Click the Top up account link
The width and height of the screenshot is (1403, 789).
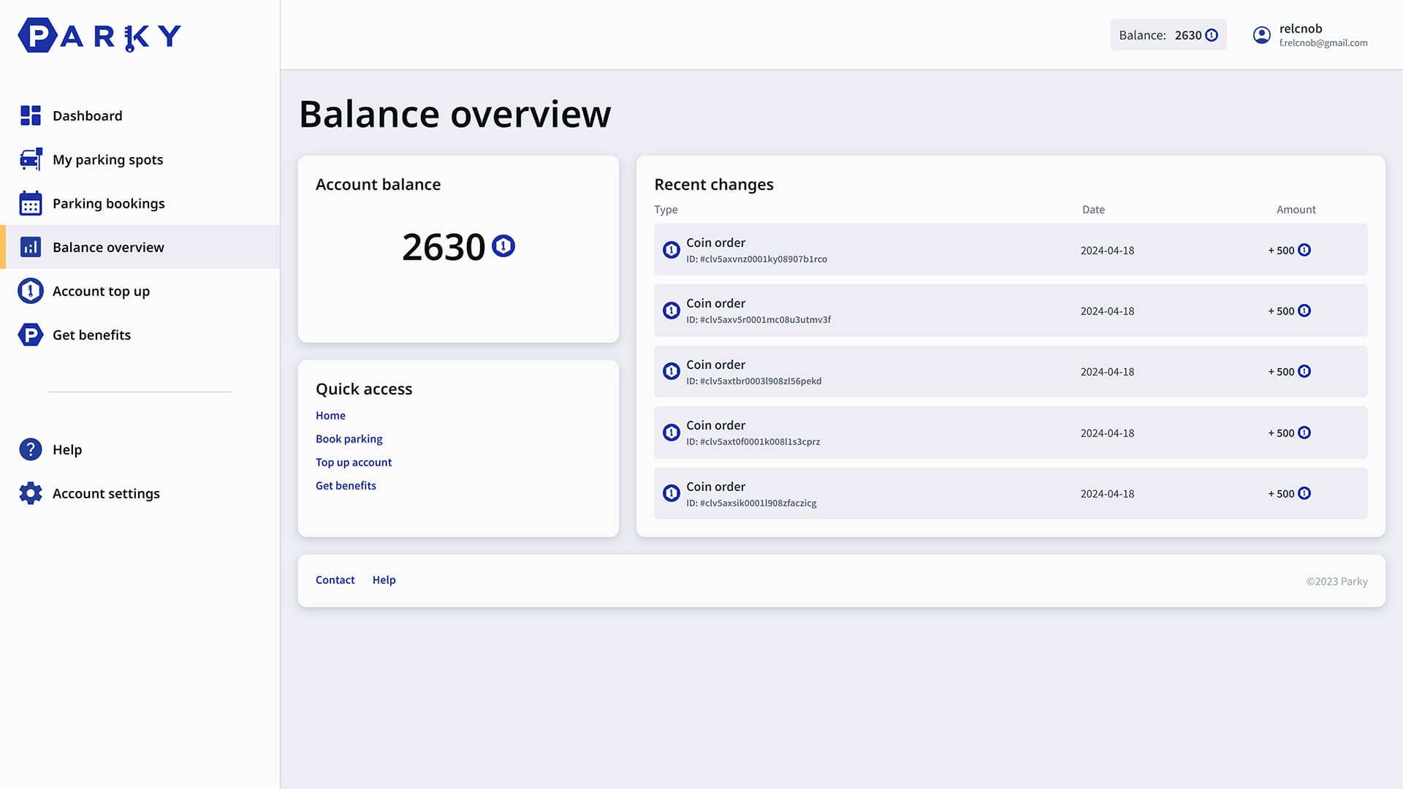(x=354, y=462)
